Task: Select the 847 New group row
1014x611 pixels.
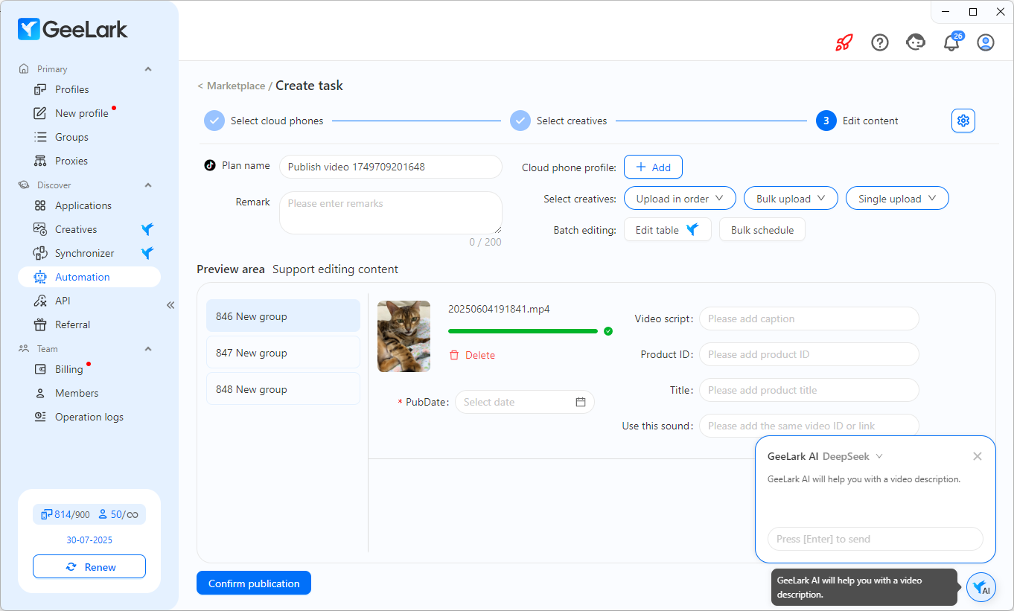Action: tap(283, 352)
